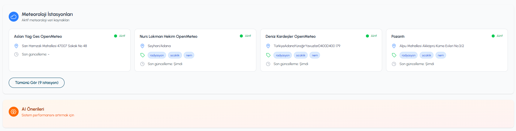
Task: Select sıcaklık tag in Deniz Kardeşler card
Action: pyautogui.click(x=300, y=55)
